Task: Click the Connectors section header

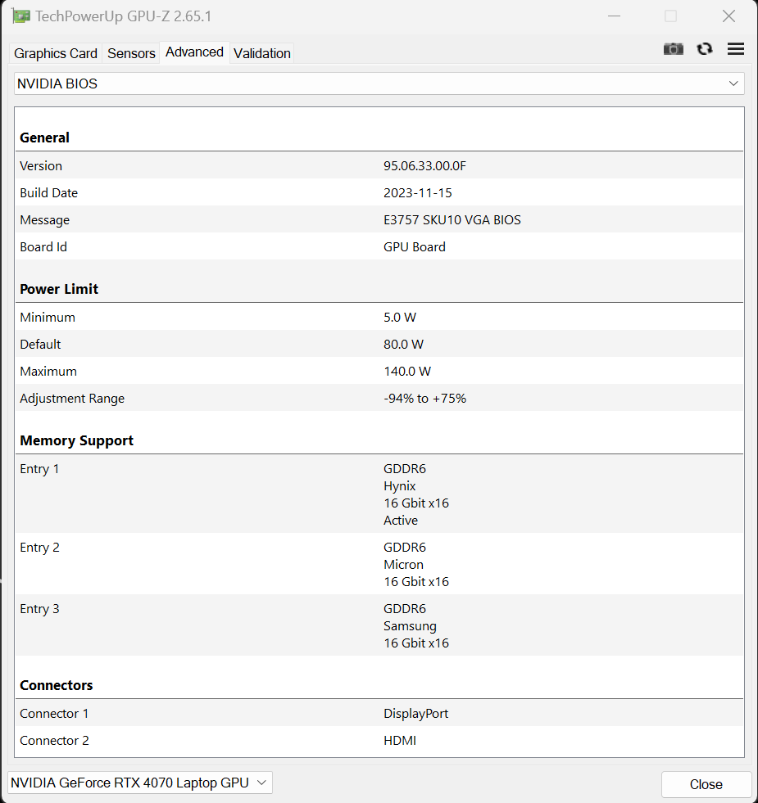Action: click(x=57, y=685)
